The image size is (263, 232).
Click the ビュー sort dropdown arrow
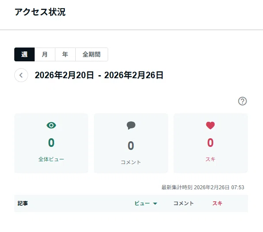point(155,203)
